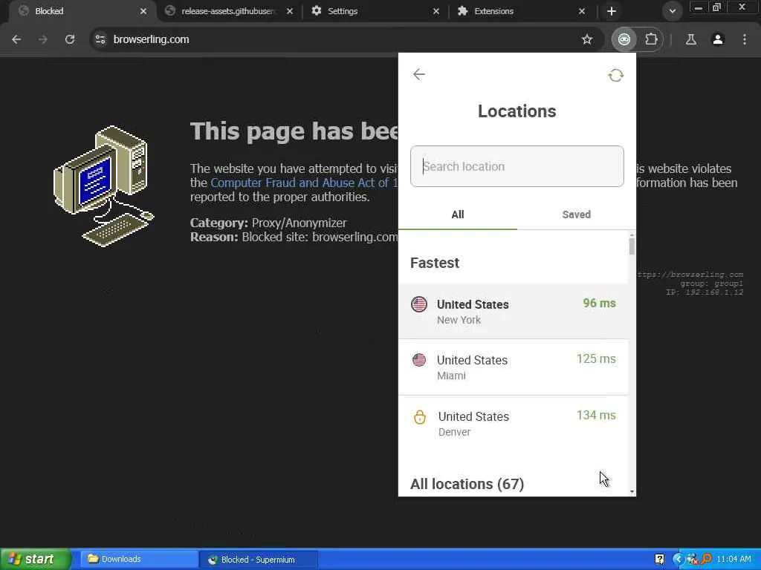
Task: Click the 125 ms latency value
Action: coord(596,359)
